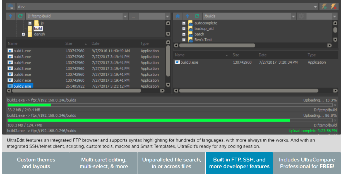Open the Unparalleled file search tab
The width and height of the screenshot is (341, 174).
(x=172, y=163)
